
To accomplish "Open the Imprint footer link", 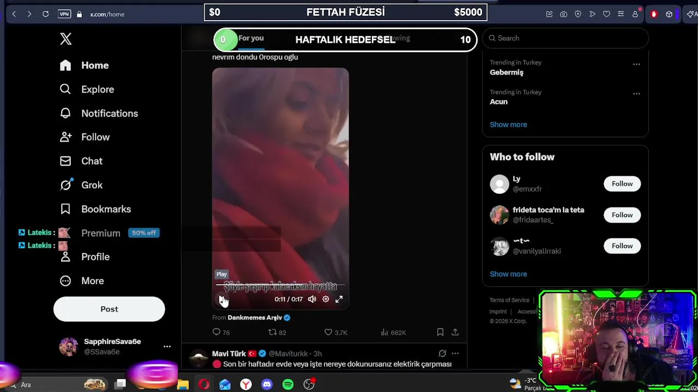I will point(498,311).
